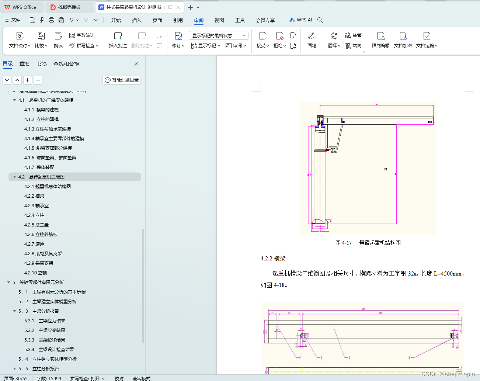
Task: Open the 审阅 pane dropdown in ribbon
Action: 236,46
